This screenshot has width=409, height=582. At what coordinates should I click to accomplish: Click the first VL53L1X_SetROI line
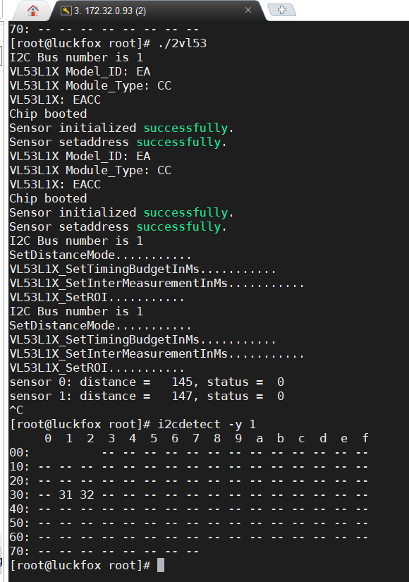click(x=97, y=297)
